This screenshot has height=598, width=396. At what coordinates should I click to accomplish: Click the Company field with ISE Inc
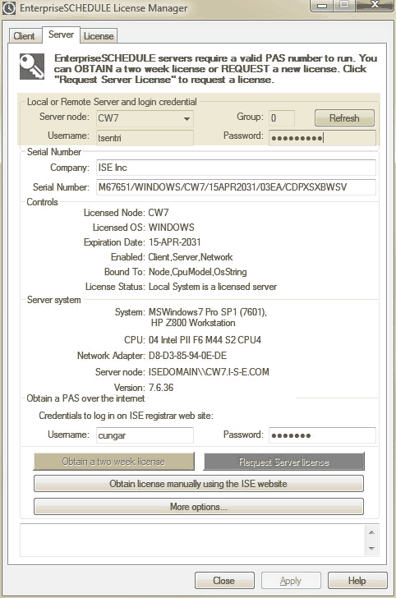point(236,168)
